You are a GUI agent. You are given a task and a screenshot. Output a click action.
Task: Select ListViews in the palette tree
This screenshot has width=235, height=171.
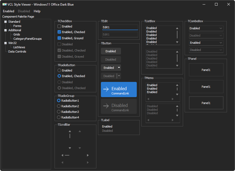[x=19, y=47]
